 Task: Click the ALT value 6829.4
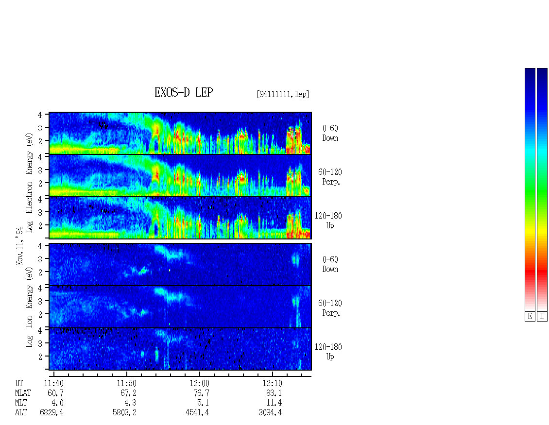(51, 413)
